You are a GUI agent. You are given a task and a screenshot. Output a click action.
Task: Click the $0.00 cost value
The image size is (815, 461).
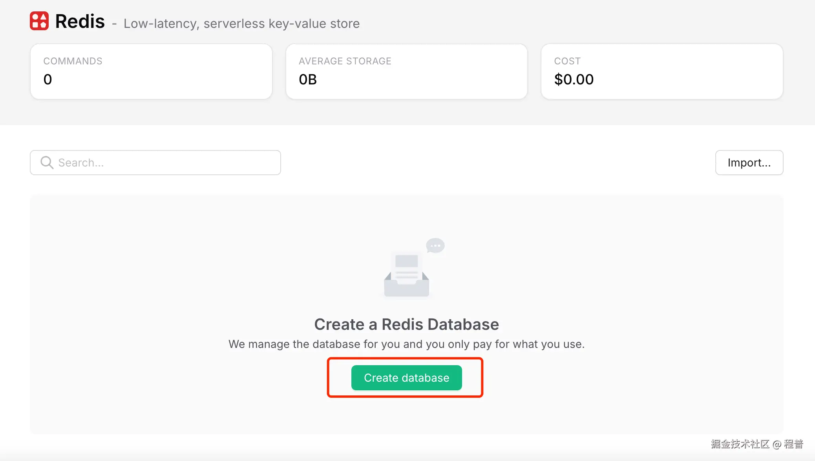(x=574, y=79)
